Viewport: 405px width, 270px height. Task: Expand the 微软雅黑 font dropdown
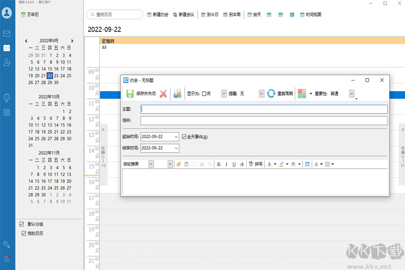coord(151,164)
